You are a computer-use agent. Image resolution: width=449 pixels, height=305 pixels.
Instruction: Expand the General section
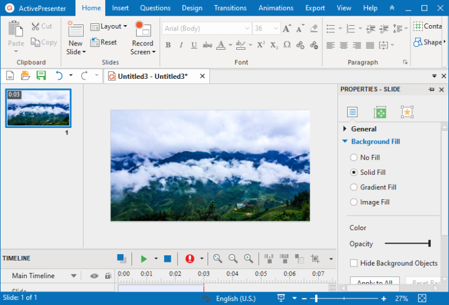345,129
